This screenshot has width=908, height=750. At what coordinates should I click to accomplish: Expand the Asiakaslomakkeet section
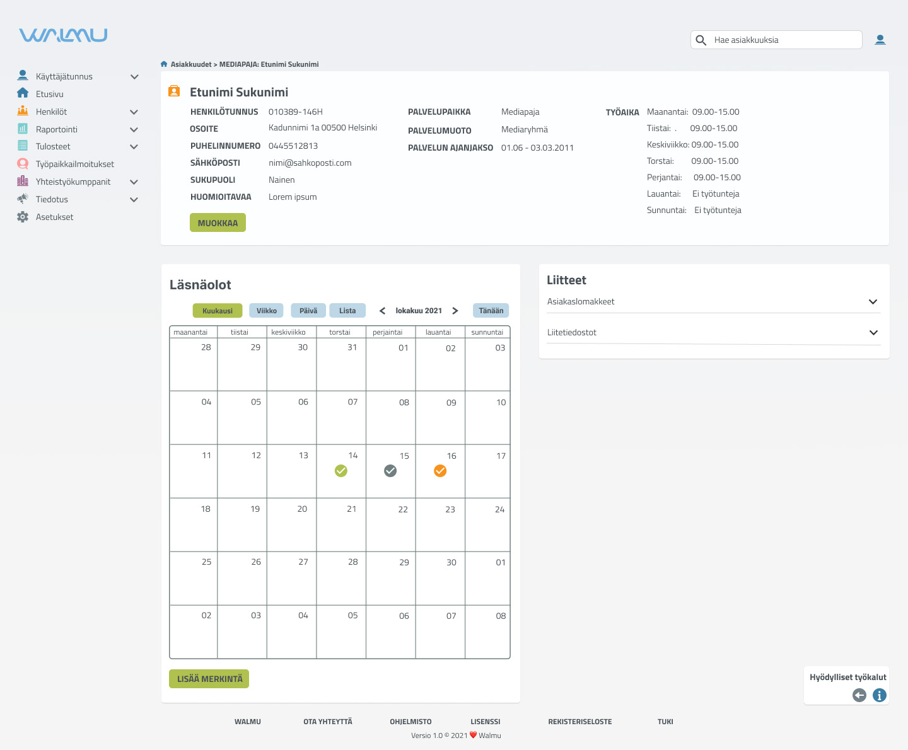pyautogui.click(x=873, y=302)
